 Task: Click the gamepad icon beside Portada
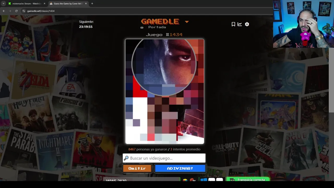[x=142, y=27]
